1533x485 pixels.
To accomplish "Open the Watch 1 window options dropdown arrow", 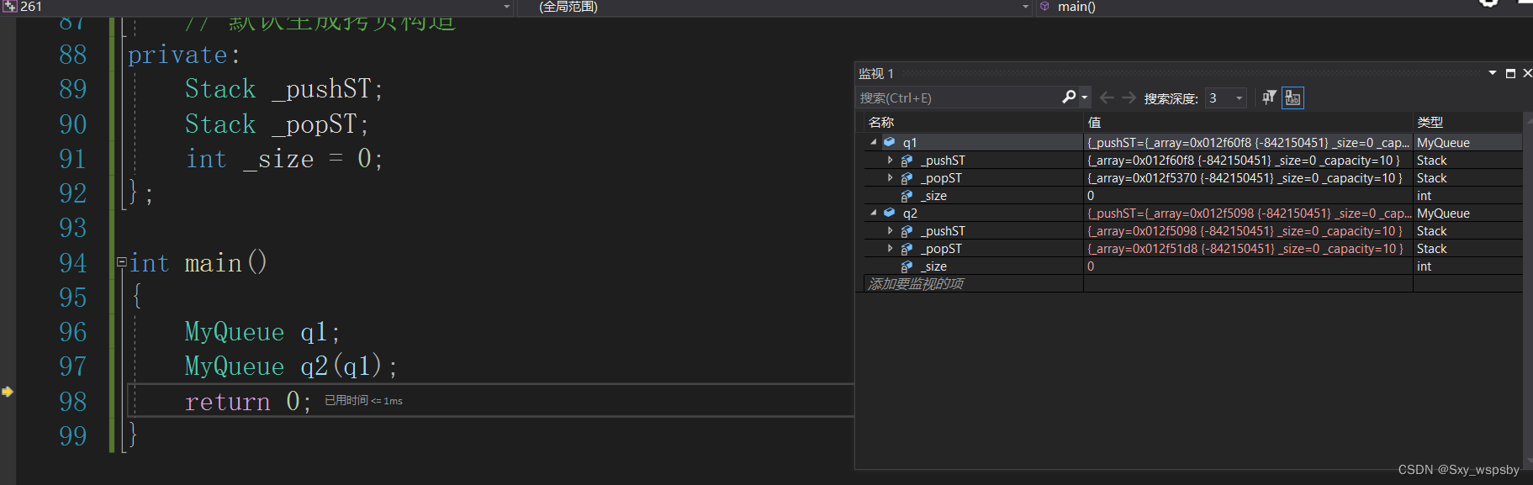I will 1493,73.
